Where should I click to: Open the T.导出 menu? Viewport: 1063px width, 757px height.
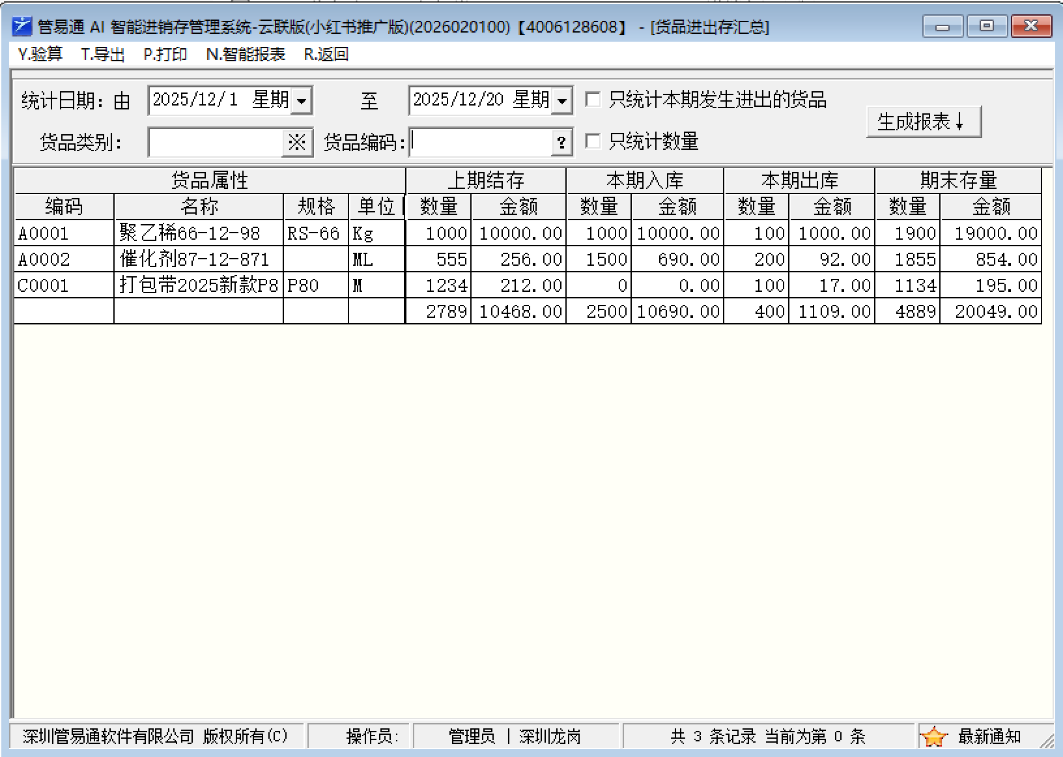tap(103, 55)
